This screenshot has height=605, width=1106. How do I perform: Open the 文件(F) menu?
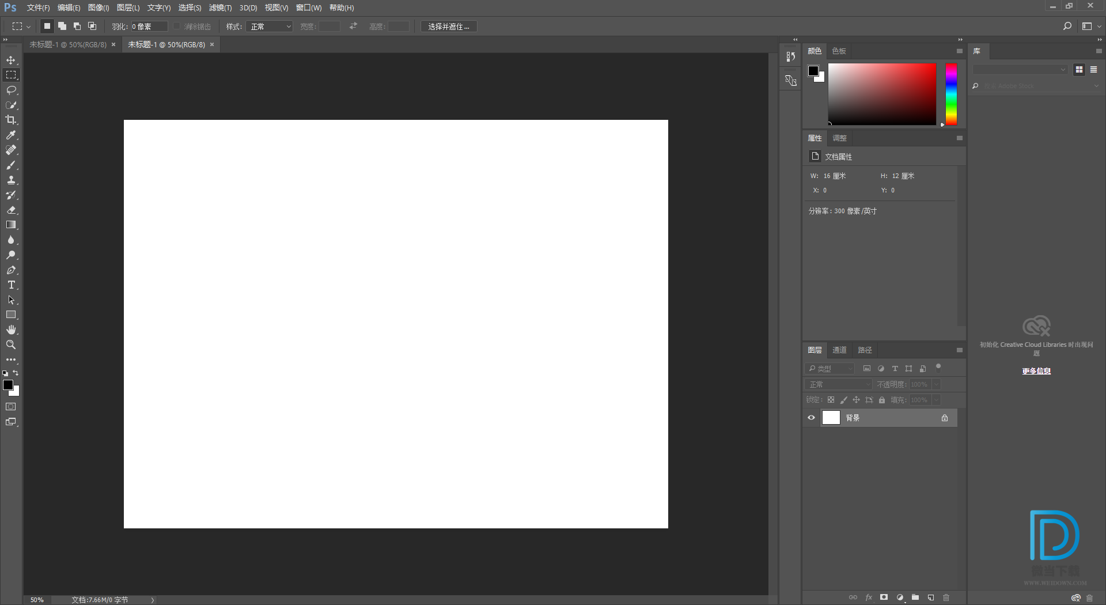coord(38,7)
